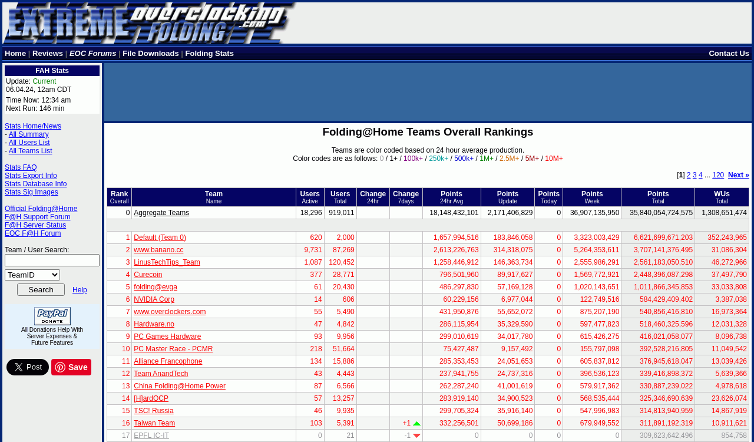
Task: Click the Search button
Action: [x=41, y=290]
